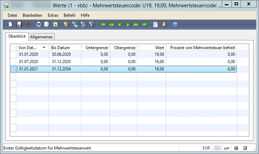
Task: Open document handling clip icon
Action: pyautogui.click(x=155, y=24)
